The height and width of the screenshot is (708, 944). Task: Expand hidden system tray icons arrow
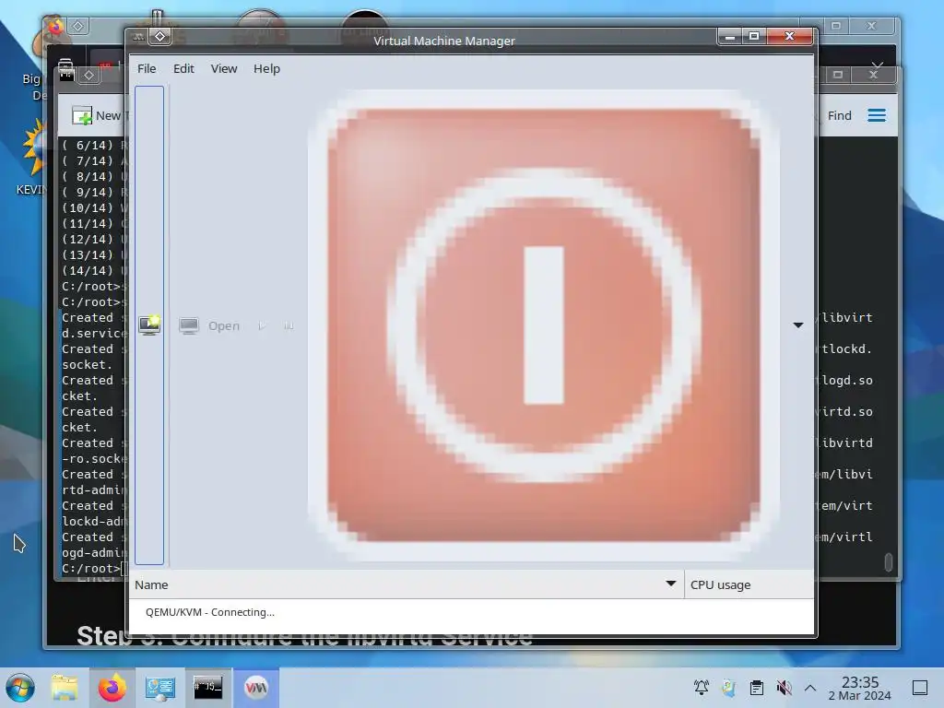pyautogui.click(x=810, y=688)
